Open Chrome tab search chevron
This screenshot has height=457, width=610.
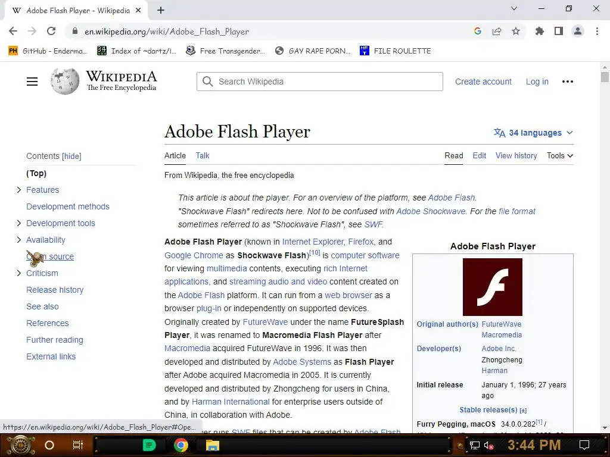(x=514, y=8)
